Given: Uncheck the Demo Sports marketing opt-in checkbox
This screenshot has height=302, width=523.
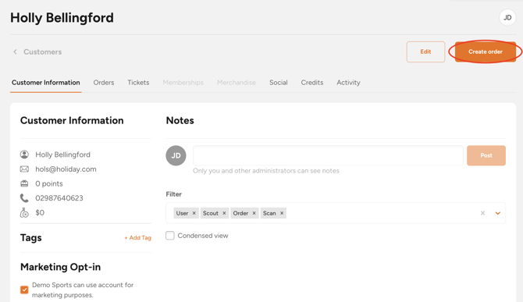Looking at the screenshot, I should point(24,290).
